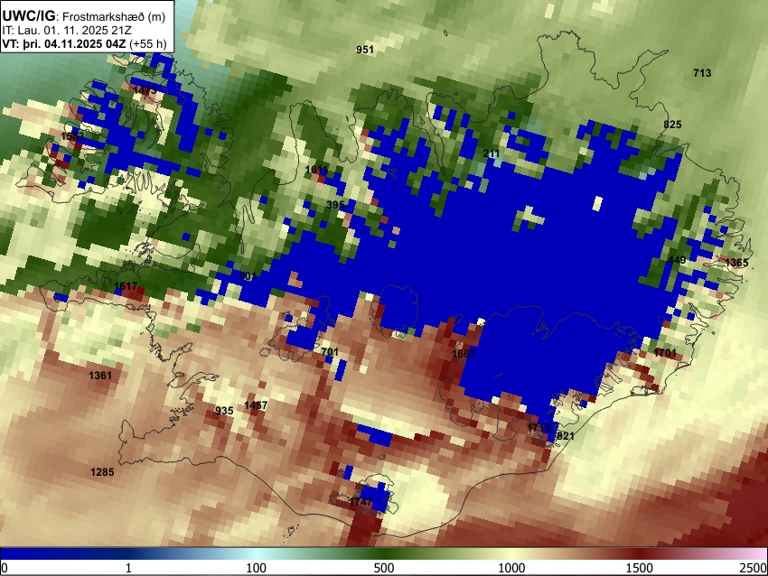Viewport: 768px width, 576px height.
Task: Click the 301 value on the map
Action: coord(248,276)
